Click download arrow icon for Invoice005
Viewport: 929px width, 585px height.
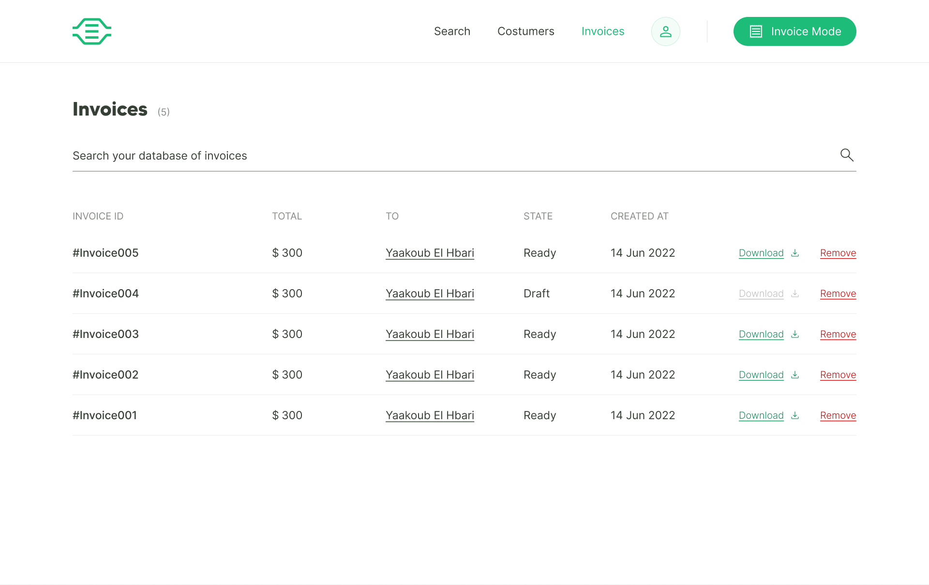(795, 253)
